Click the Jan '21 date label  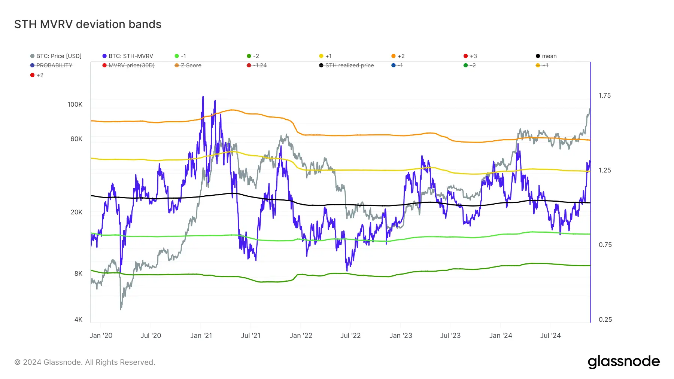(x=201, y=336)
